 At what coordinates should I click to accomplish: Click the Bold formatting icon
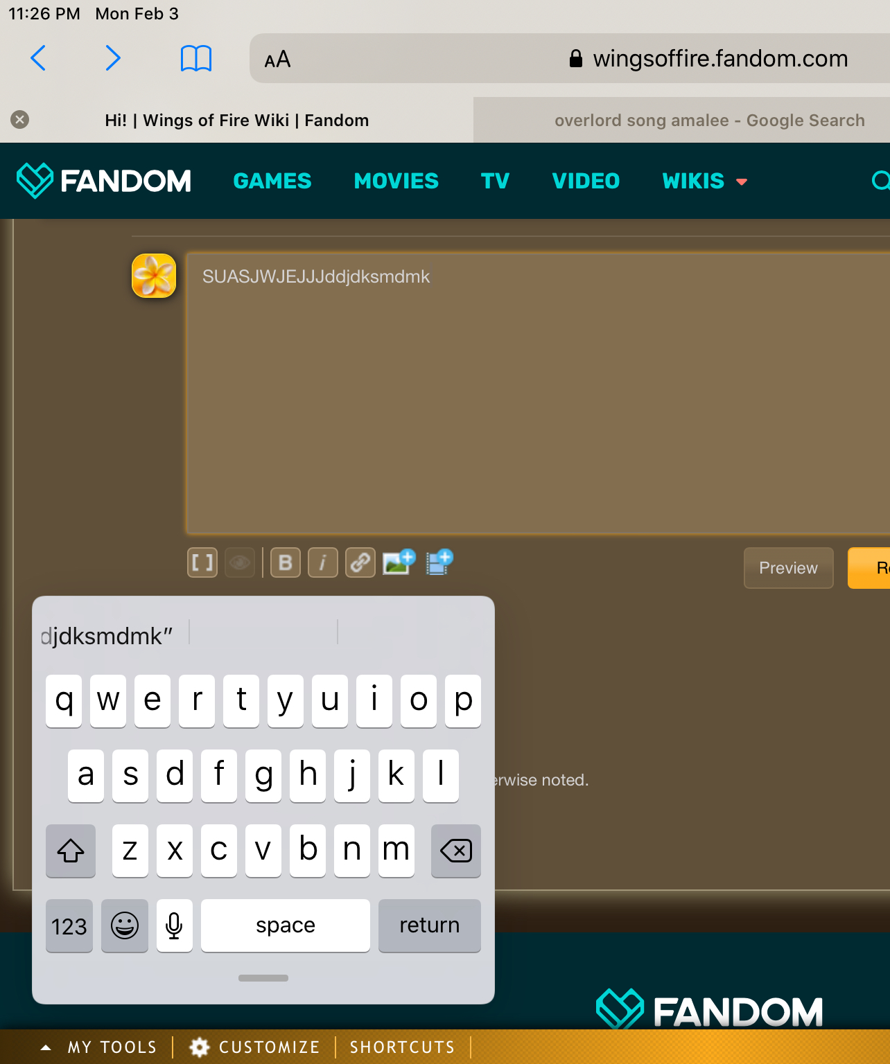pyautogui.click(x=285, y=562)
